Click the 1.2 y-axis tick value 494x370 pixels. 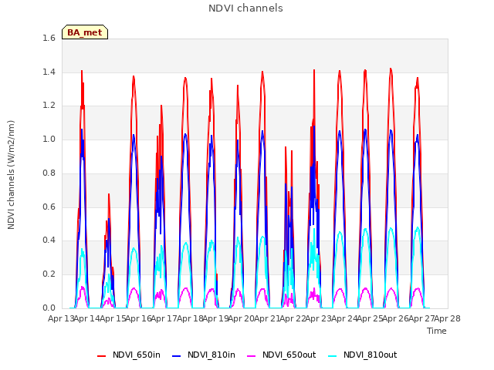pyautogui.click(x=49, y=106)
